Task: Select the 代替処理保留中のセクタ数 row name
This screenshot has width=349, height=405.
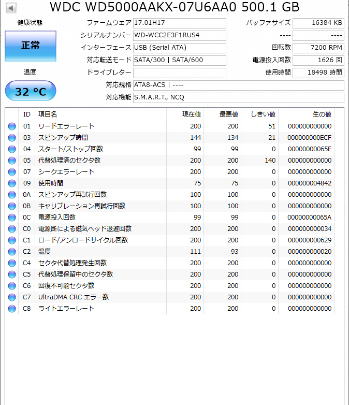Action: click(76, 274)
